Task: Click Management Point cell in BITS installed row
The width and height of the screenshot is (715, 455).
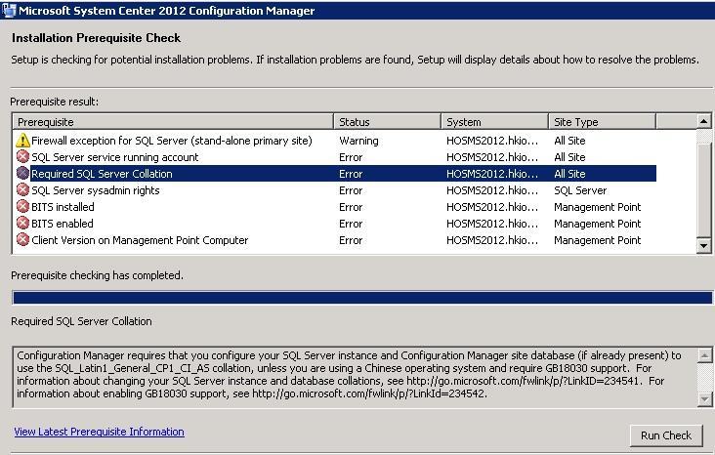Action: (598, 207)
